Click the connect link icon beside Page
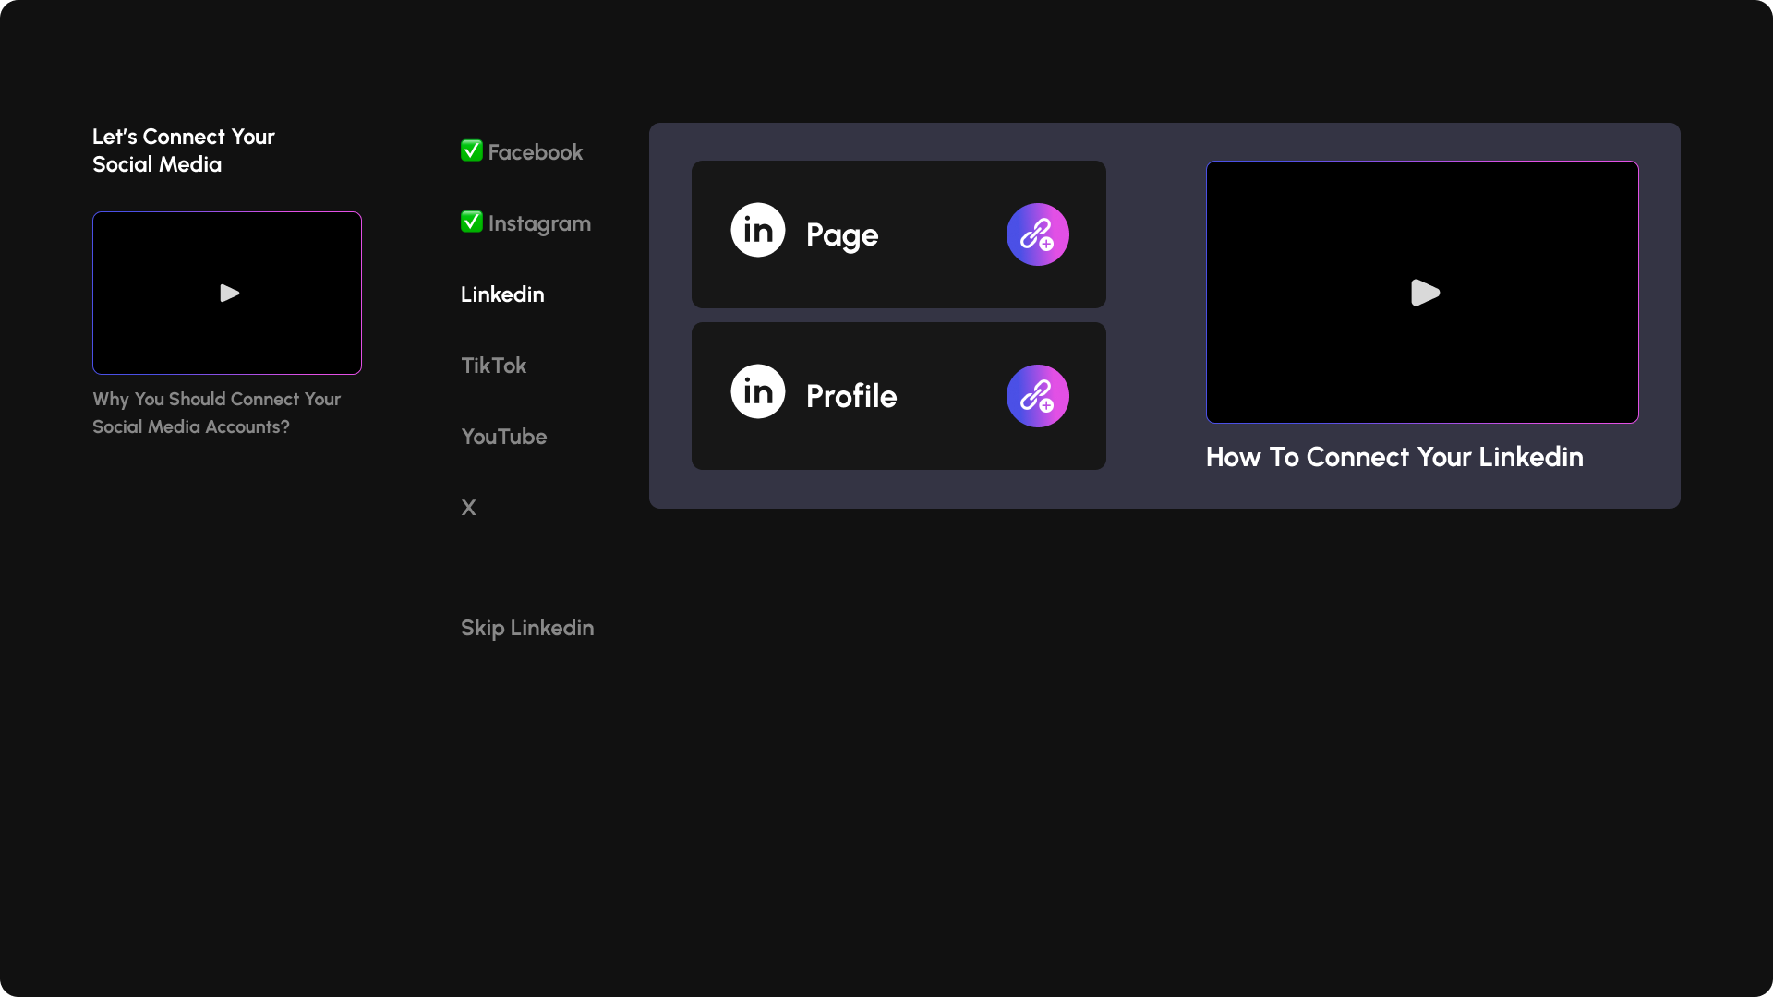1773x997 pixels. pyautogui.click(x=1037, y=234)
